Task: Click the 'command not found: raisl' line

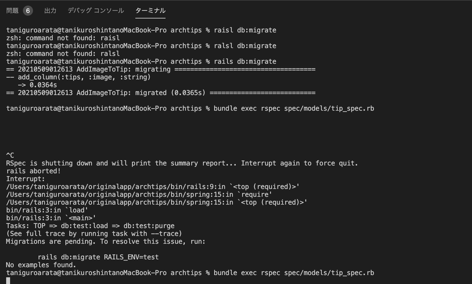Action: (x=63, y=38)
